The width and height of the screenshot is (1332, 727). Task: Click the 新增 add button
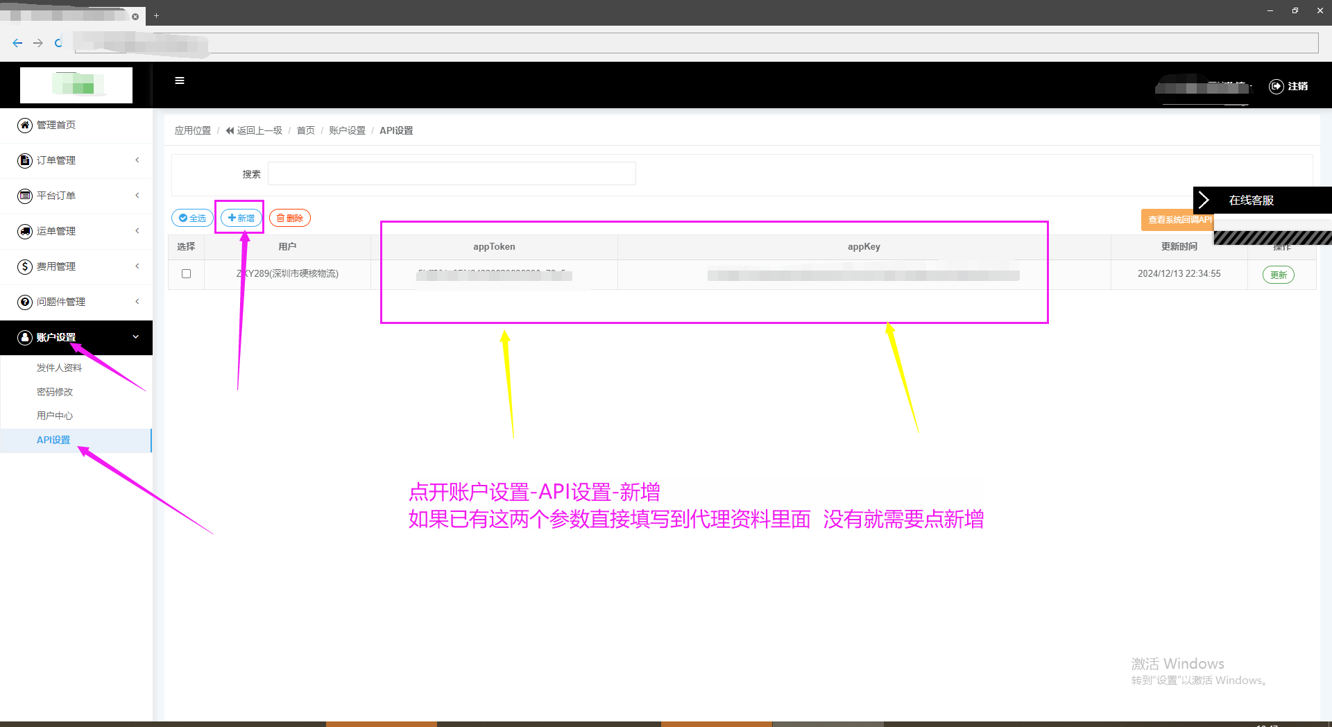point(241,218)
